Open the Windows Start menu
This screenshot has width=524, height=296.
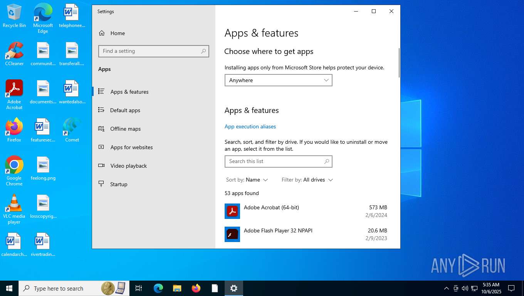point(9,288)
